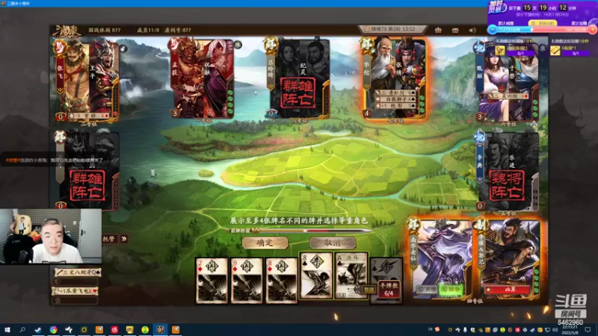Click the streamer webcam overlay

pyautogui.click(x=51, y=236)
